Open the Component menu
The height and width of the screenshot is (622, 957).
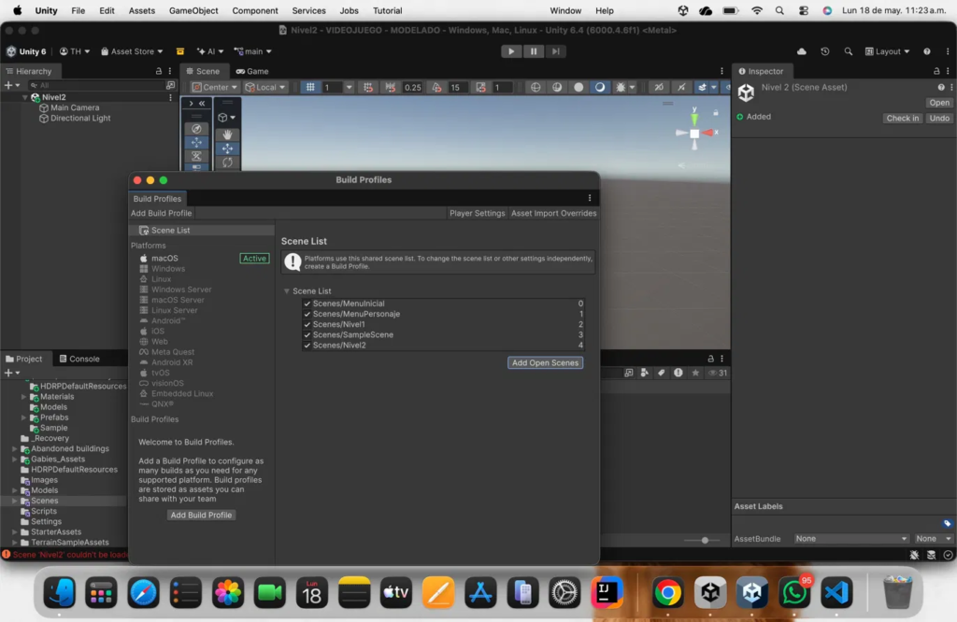tap(254, 10)
